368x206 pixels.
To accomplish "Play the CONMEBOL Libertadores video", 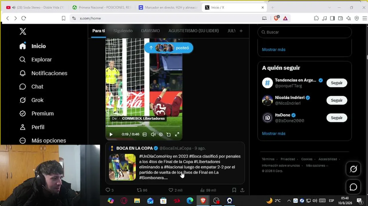I will tap(111, 134).
